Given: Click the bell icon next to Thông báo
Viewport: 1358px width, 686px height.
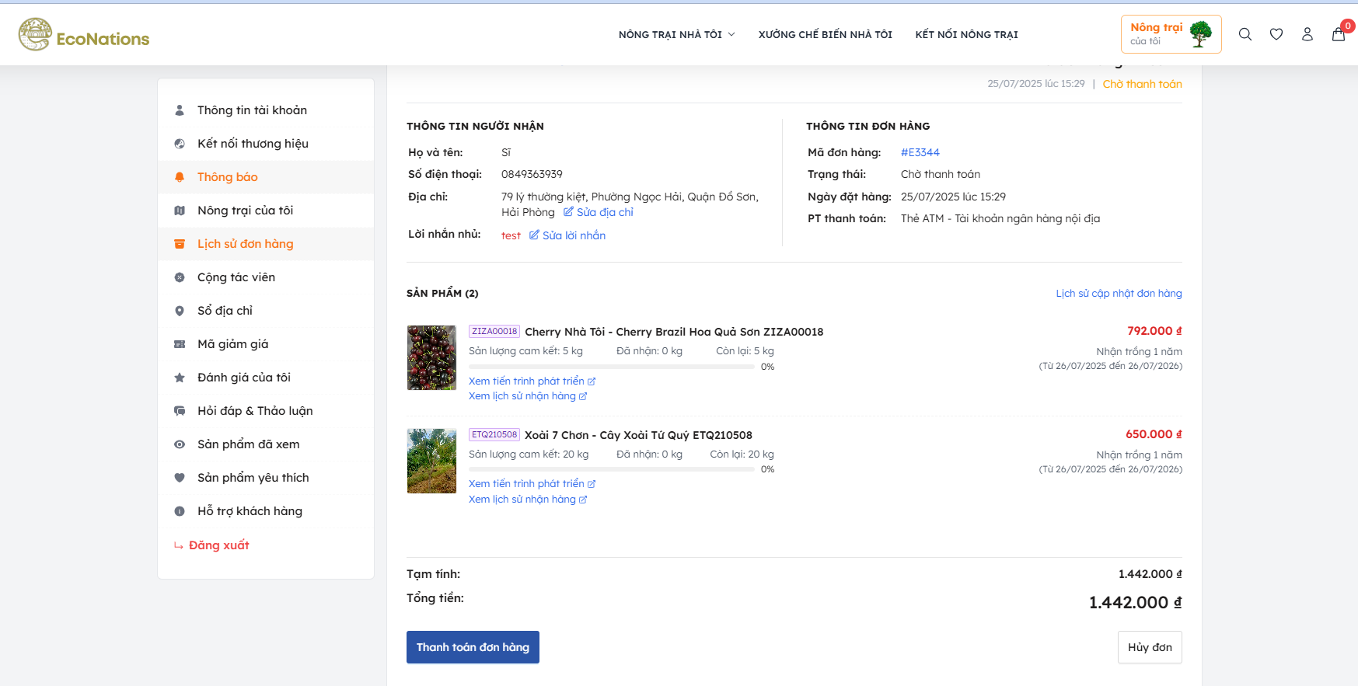Looking at the screenshot, I should click(x=180, y=177).
